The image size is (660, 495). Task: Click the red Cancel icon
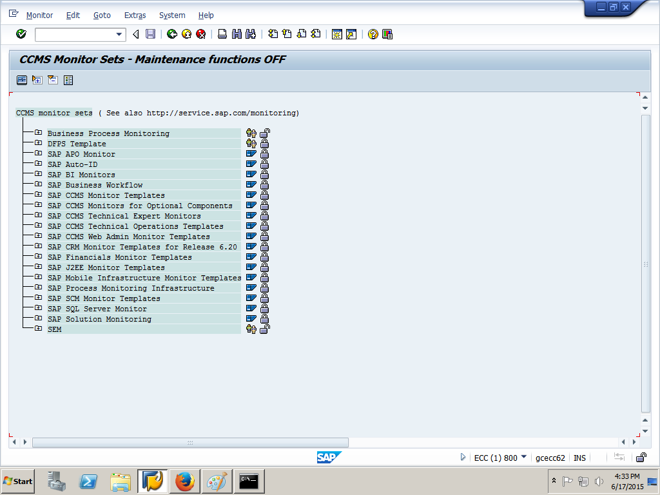pos(201,34)
